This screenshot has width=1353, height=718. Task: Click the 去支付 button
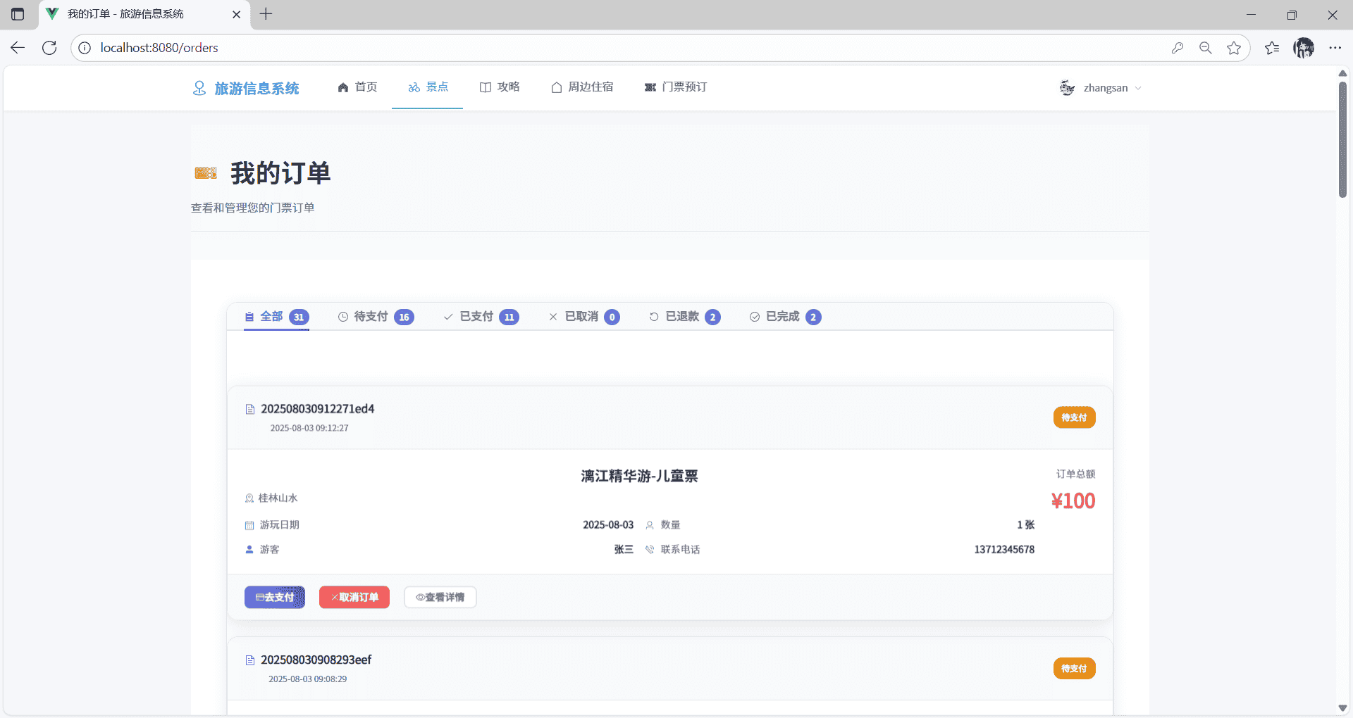click(x=275, y=598)
